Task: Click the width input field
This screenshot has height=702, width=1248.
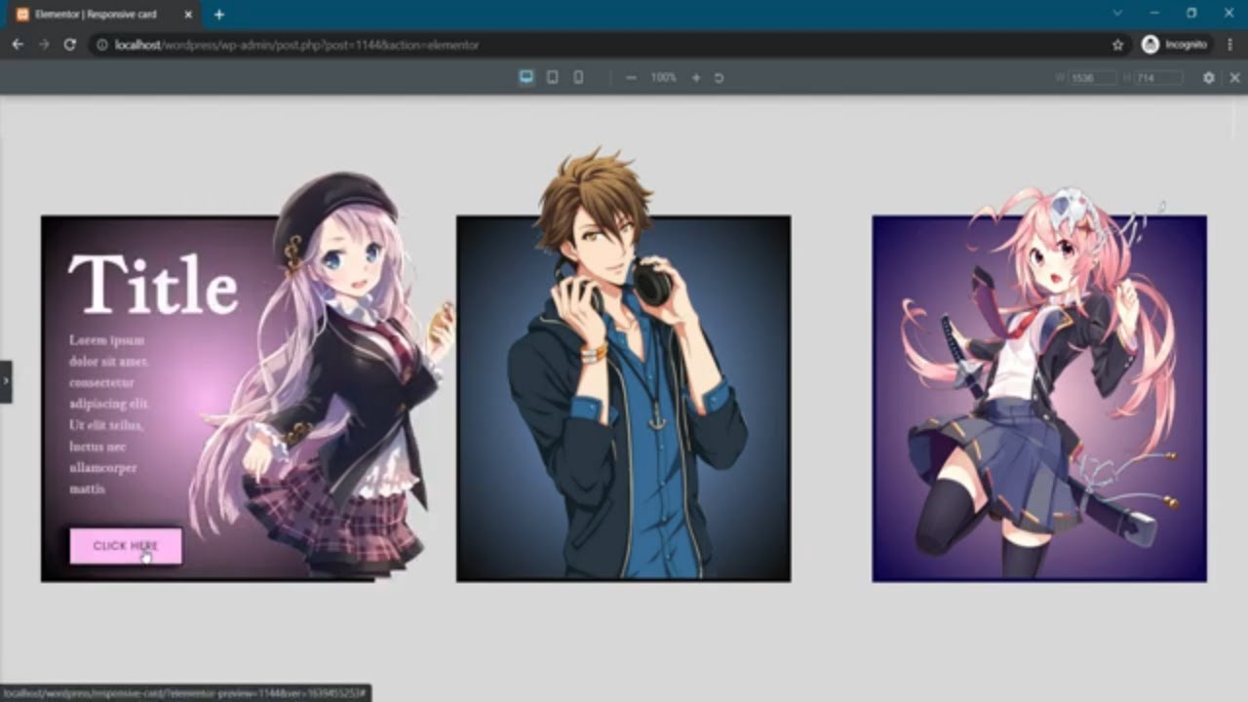Action: point(1092,77)
